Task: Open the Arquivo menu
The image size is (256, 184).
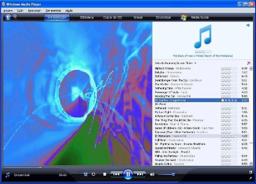Action: click(8, 10)
